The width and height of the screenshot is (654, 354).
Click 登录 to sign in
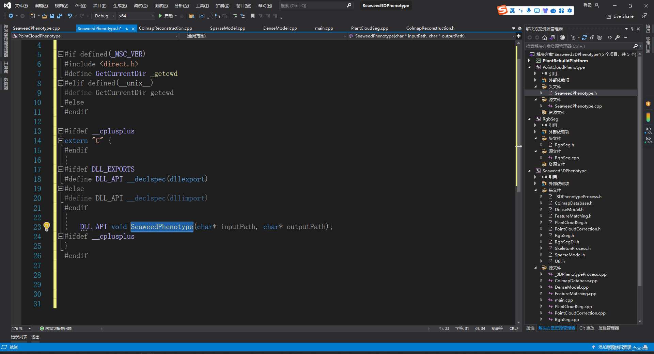click(x=588, y=5)
